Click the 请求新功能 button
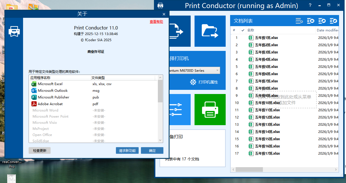The width and height of the screenshot is (346, 183). 127,150
